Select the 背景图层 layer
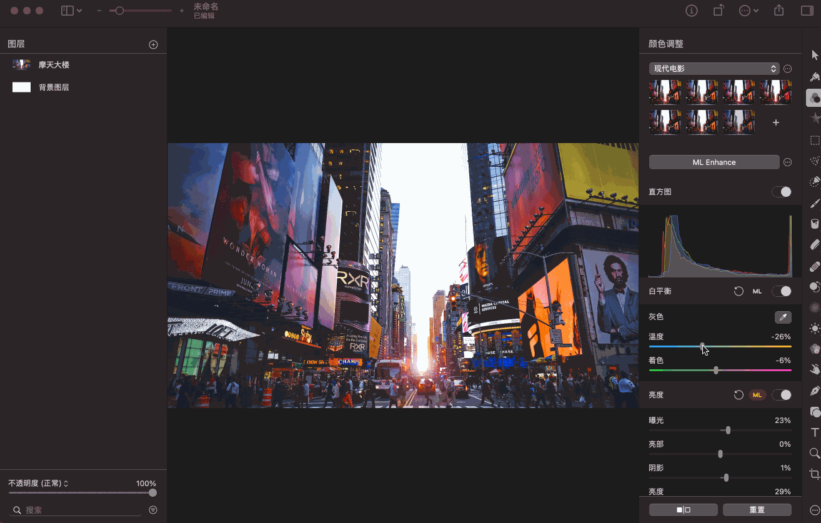This screenshot has height=523, width=821. (x=83, y=87)
